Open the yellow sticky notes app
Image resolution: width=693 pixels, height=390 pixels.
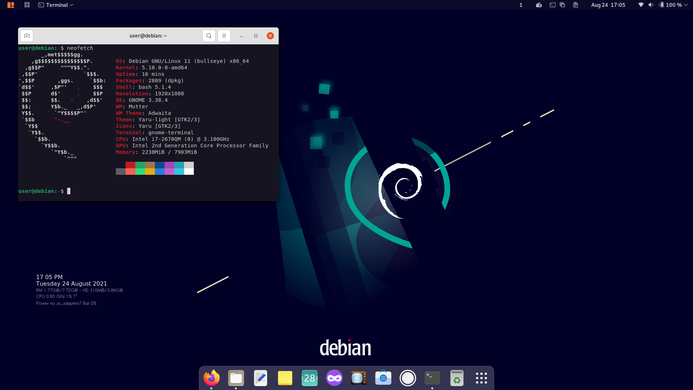[x=285, y=378]
